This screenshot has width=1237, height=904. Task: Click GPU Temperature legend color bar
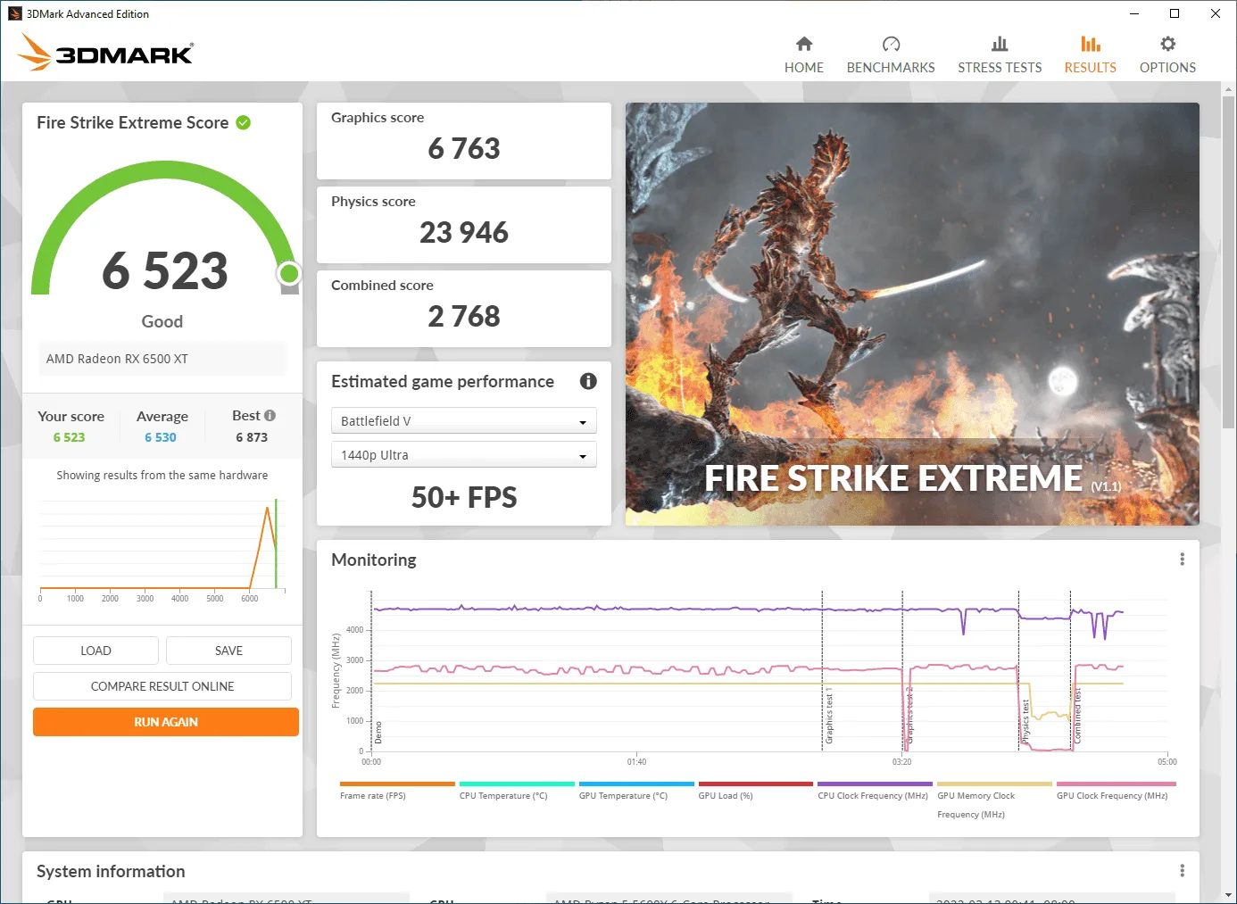point(636,784)
